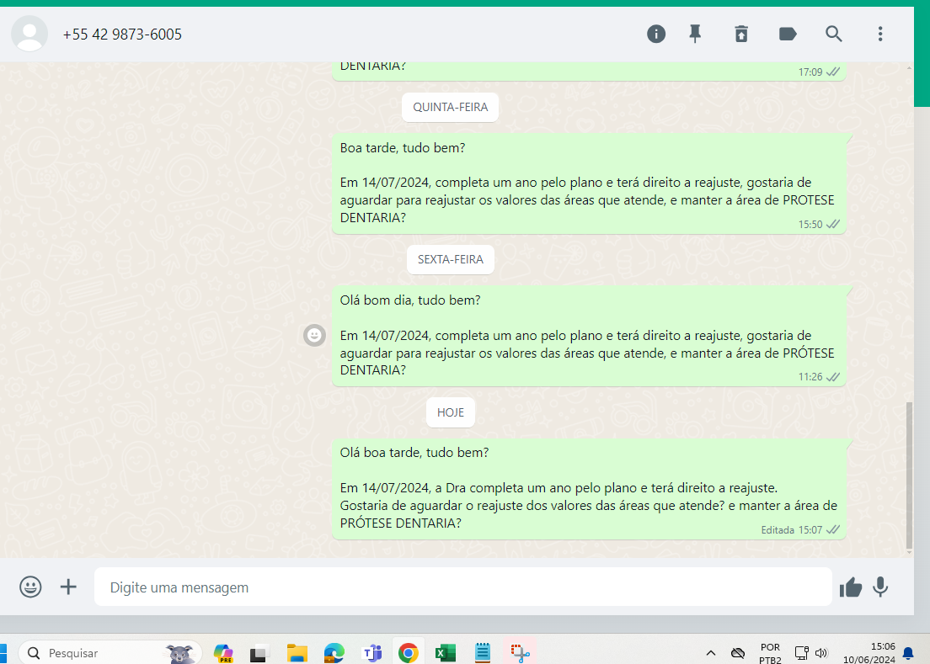Open the emoji picker beside message box

tap(30, 587)
